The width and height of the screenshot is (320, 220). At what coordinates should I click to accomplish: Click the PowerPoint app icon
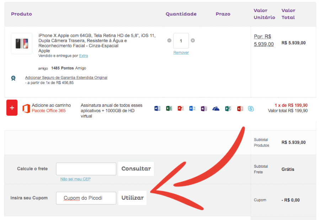click(x=181, y=108)
